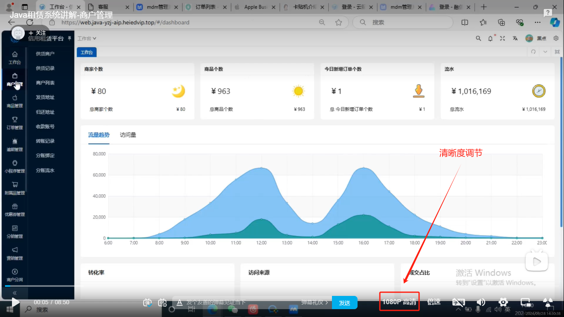564x317 pixels.
Task: Open 附属品管理 cart icon in sidebar
Action: point(15,185)
